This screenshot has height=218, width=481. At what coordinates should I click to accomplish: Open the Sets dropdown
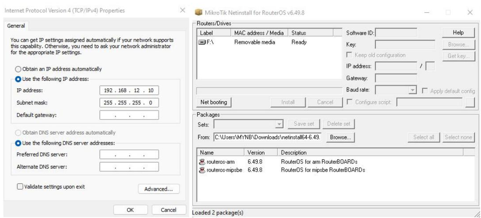[279, 124]
